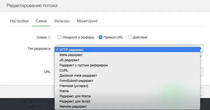This screenshot has height=110, width=210.
Task: Pick FormSubmit-редирект from the list
Action: [x=127, y=81]
